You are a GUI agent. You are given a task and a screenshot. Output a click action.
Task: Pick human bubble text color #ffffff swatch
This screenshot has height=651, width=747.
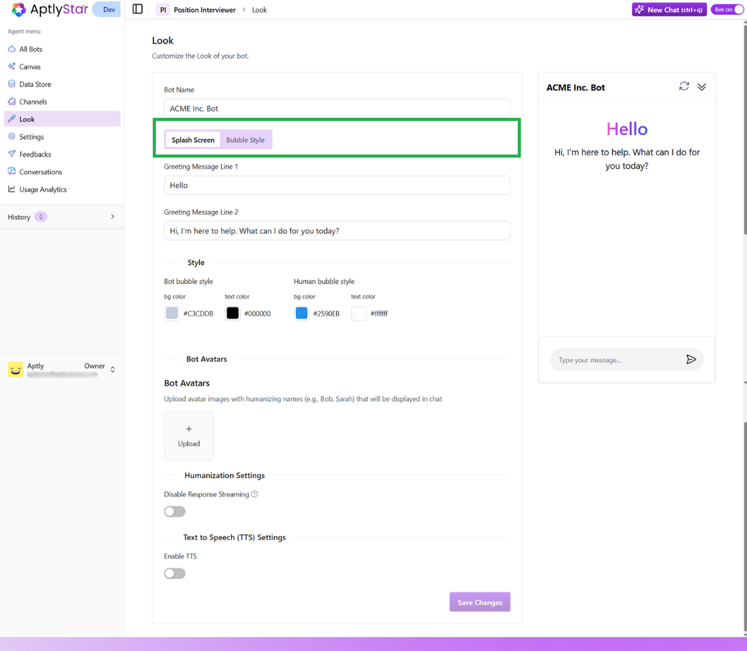coord(359,313)
